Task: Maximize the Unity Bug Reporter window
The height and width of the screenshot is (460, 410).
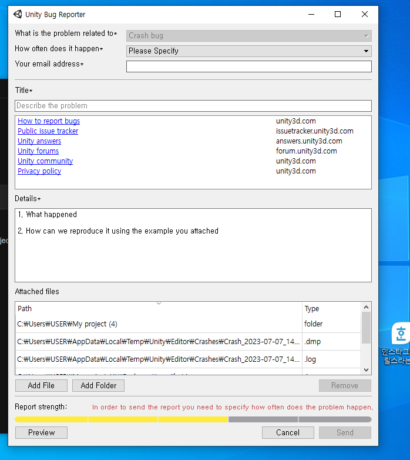Action: point(338,14)
